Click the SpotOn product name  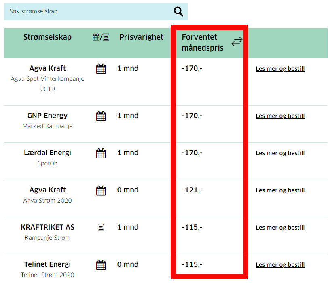pyautogui.click(x=47, y=163)
